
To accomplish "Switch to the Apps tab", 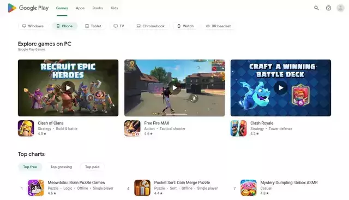I will tap(80, 8).
